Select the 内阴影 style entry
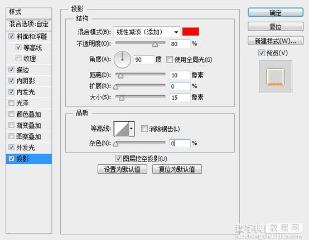This screenshot has width=309, height=240. tap(26, 81)
